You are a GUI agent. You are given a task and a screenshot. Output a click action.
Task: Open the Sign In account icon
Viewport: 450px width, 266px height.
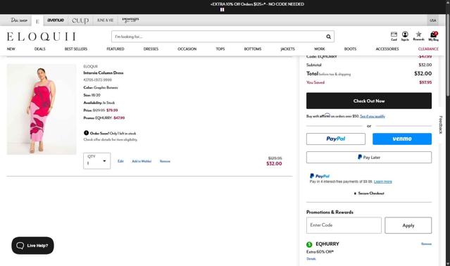pyautogui.click(x=405, y=36)
